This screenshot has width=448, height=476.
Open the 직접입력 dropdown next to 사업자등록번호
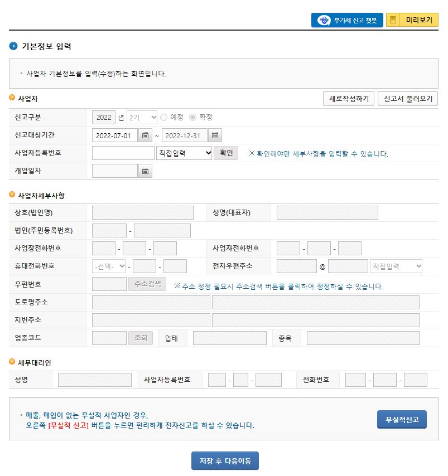(185, 153)
